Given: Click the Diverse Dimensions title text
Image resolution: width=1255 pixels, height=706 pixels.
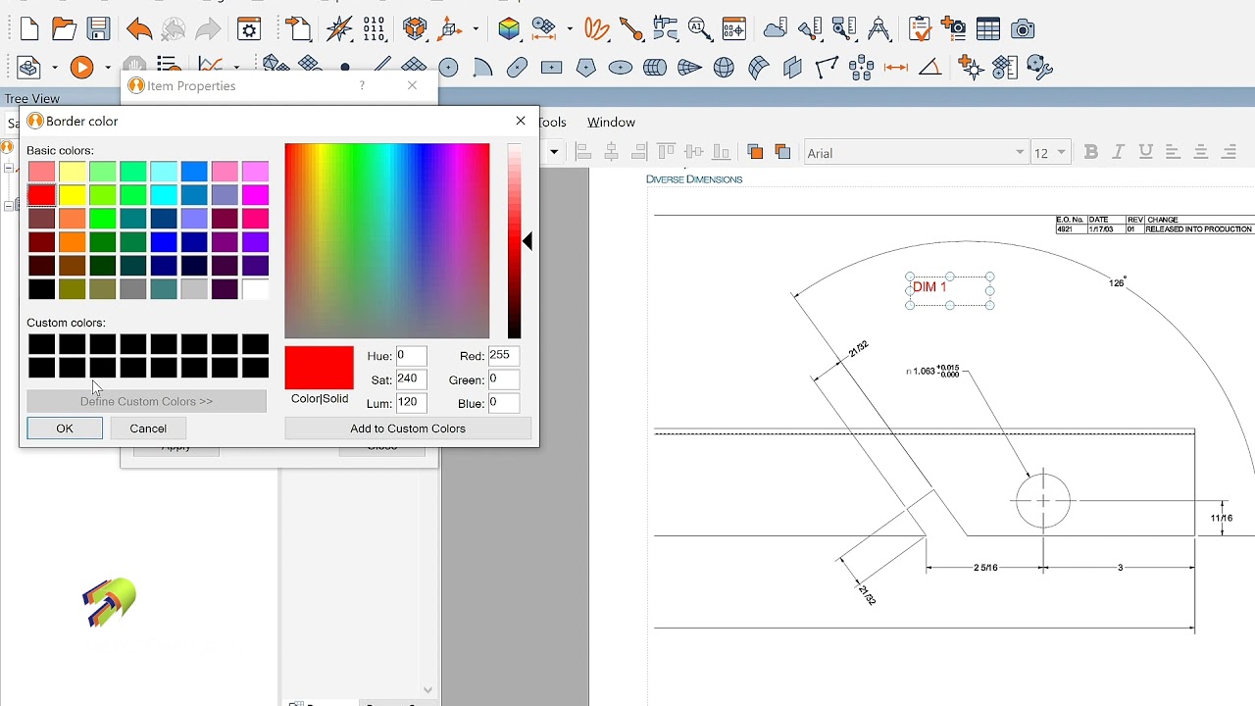Looking at the screenshot, I should (694, 179).
